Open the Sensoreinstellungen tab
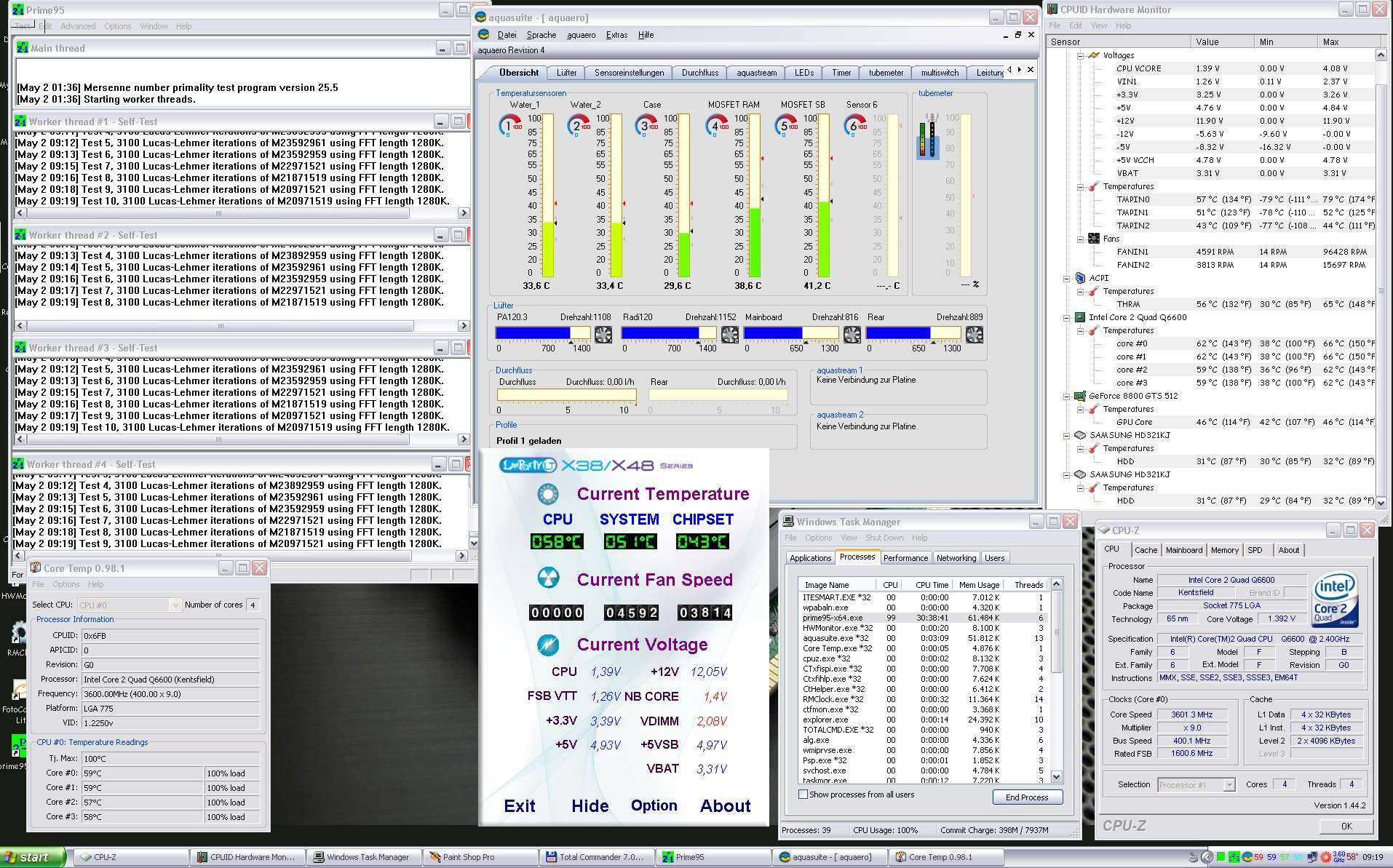The width and height of the screenshot is (1393, 868). pyautogui.click(x=629, y=73)
